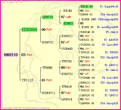Select the TF9705 node
Viewport: 121px width, 110px height.
click(x=67, y=61)
